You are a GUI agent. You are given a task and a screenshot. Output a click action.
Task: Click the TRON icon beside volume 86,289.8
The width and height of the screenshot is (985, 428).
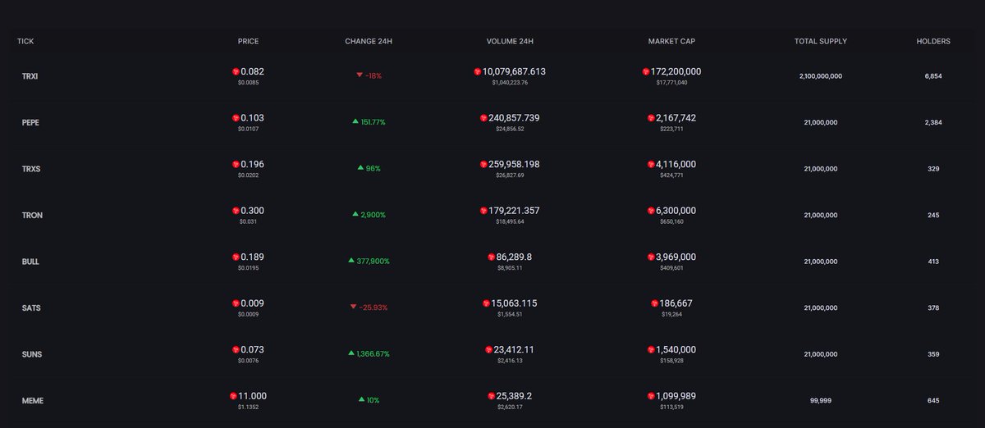click(492, 257)
